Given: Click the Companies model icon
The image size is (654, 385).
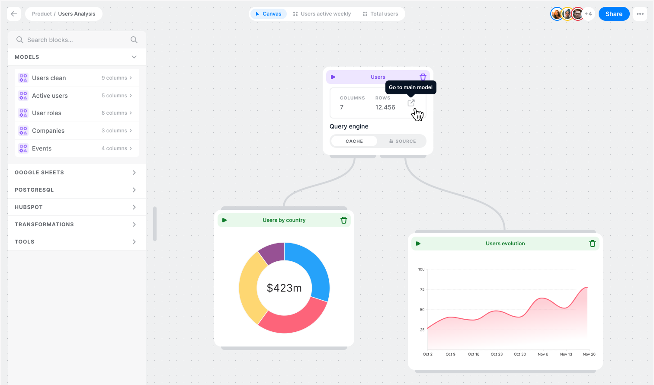Looking at the screenshot, I should [23, 131].
